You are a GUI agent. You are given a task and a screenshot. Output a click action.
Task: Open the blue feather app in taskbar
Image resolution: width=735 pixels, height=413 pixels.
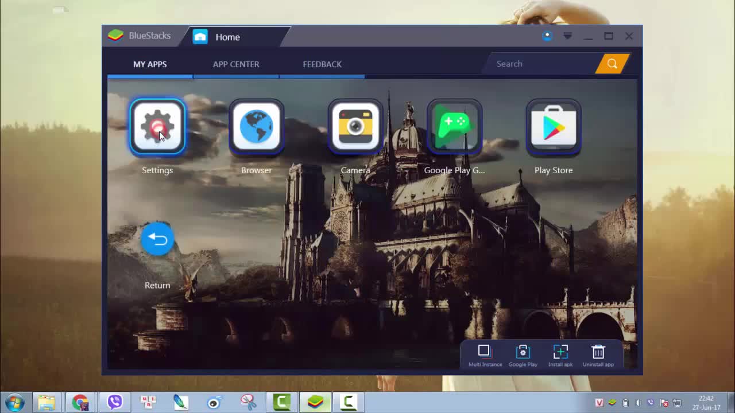tap(181, 402)
